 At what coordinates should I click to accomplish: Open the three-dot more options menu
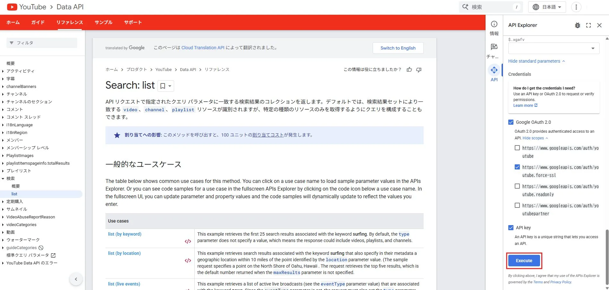point(576,7)
